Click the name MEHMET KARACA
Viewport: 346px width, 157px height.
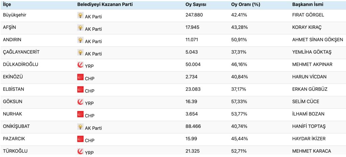click(312, 151)
